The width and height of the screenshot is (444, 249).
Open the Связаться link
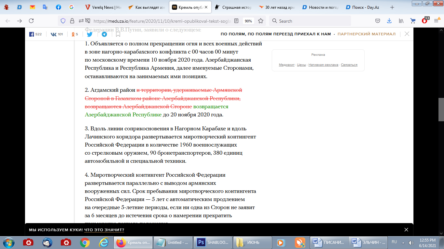point(349,65)
